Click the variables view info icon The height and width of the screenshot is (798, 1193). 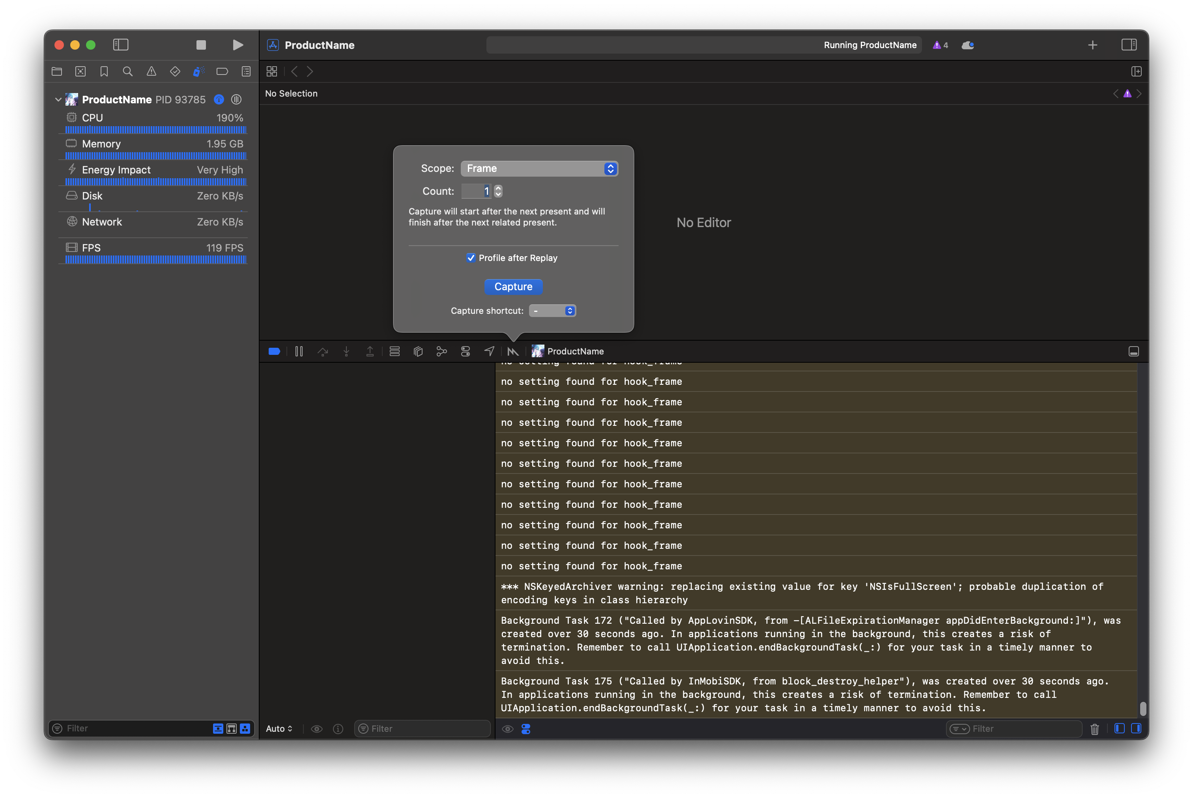(x=338, y=729)
